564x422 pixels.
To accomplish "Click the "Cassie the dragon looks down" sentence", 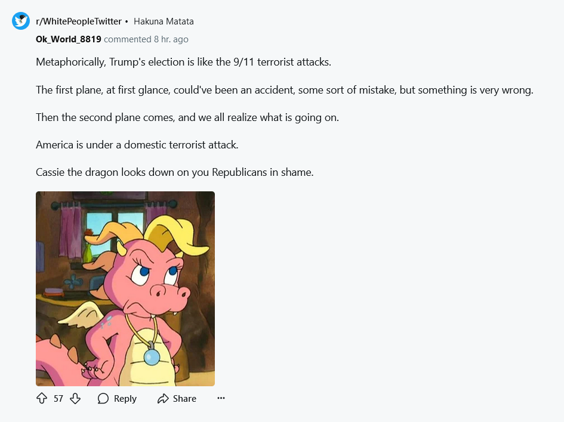I will click(174, 172).
